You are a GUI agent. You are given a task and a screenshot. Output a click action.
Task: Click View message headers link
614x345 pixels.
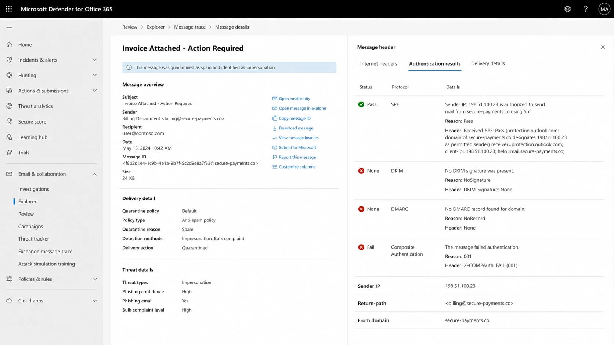pyautogui.click(x=296, y=138)
